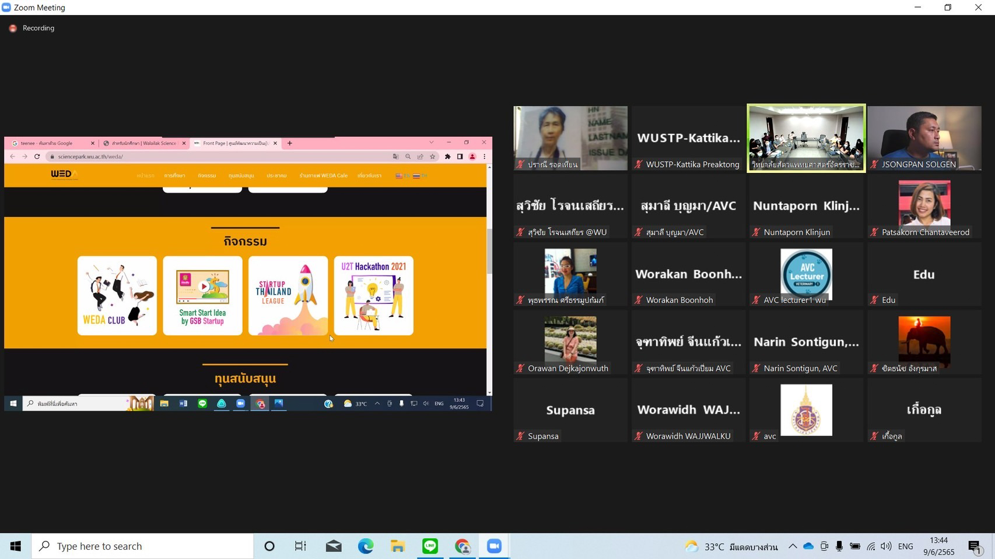Open the volume speaker icon in tray
The width and height of the screenshot is (995, 559).
[886, 546]
